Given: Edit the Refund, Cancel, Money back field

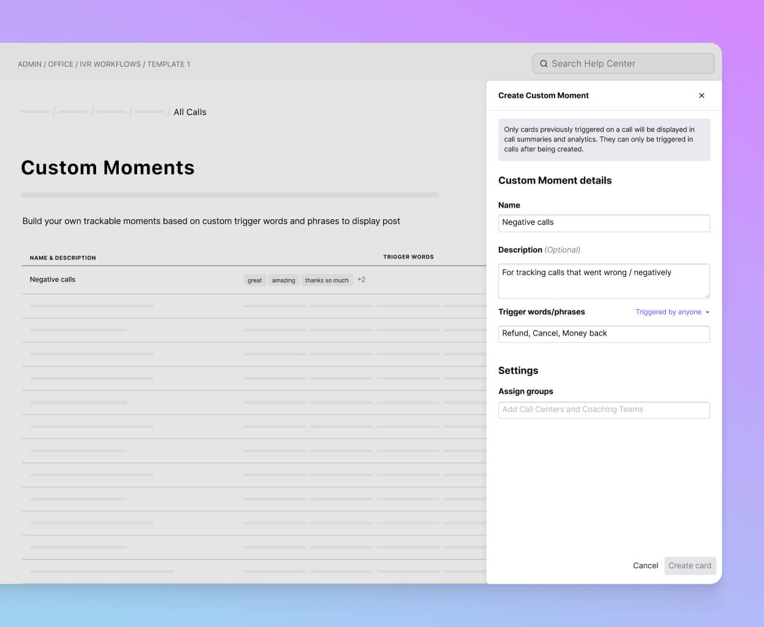Looking at the screenshot, I should (604, 334).
